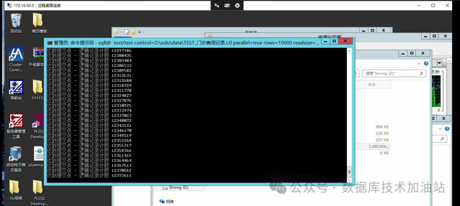Minimize the command prompt window
Viewport: 460px width, 206px height.
pyautogui.click(x=325, y=41)
